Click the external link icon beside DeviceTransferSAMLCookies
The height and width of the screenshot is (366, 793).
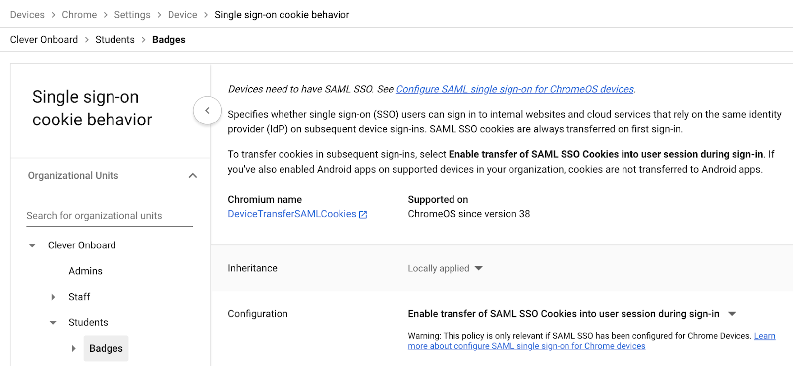tap(363, 214)
